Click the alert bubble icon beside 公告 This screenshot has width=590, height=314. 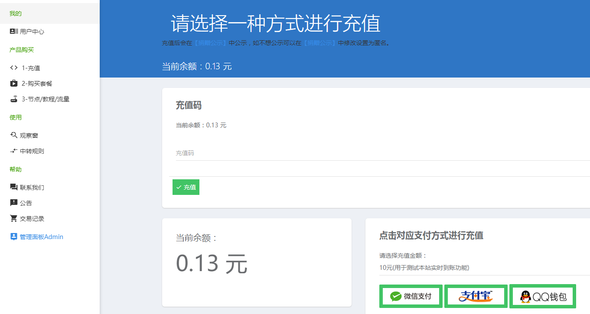14,203
